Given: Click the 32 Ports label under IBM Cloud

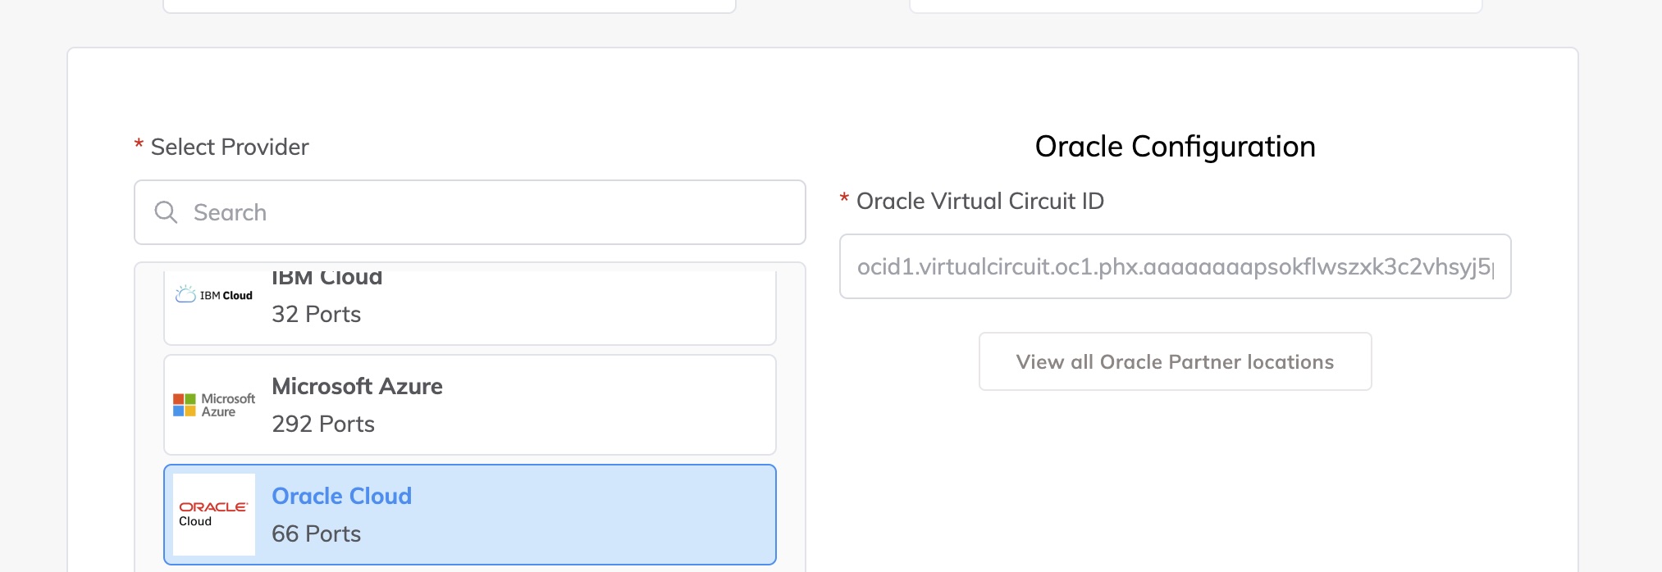Looking at the screenshot, I should pos(316,314).
